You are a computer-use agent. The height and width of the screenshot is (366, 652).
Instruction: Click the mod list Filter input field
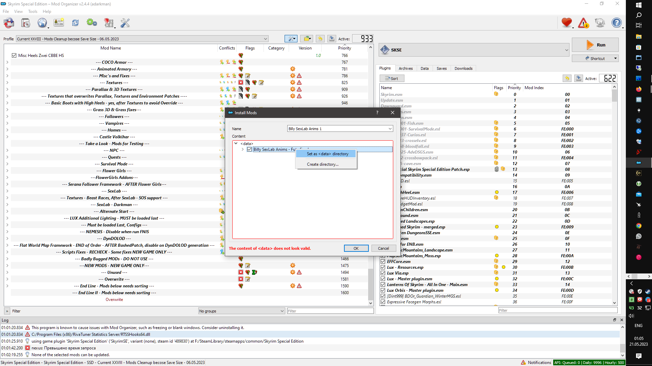pyautogui.click(x=330, y=311)
